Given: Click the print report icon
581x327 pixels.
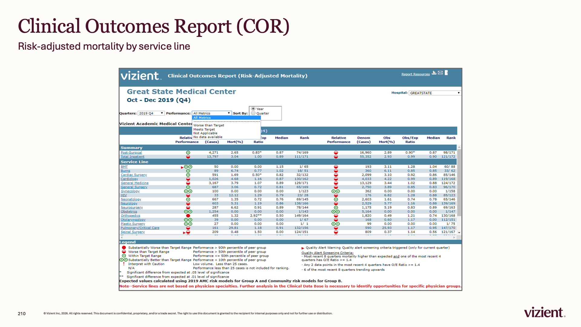Looking at the screenshot, I should (x=434, y=73).
